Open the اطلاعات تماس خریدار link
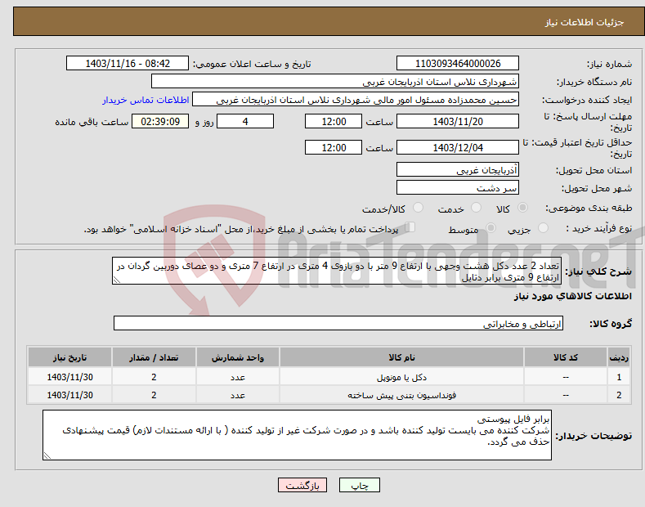 (146, 100)
